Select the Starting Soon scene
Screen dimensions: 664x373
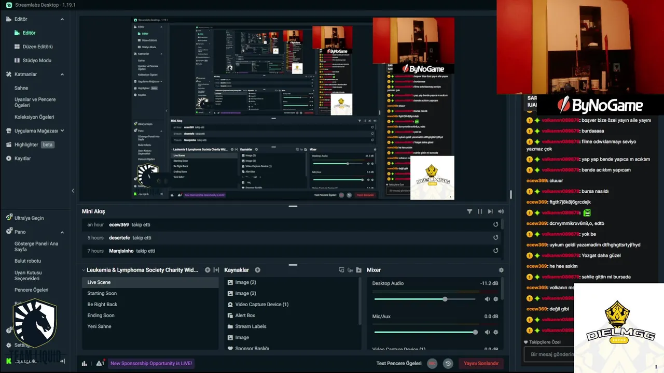pyautogui.click(x=150, y=293)
